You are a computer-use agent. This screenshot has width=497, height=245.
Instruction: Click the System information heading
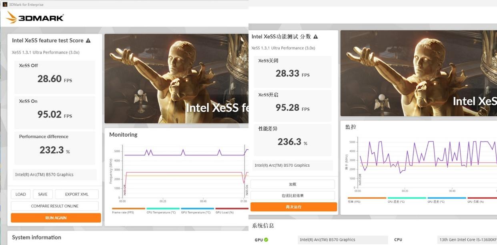click(x=36, y=237)
